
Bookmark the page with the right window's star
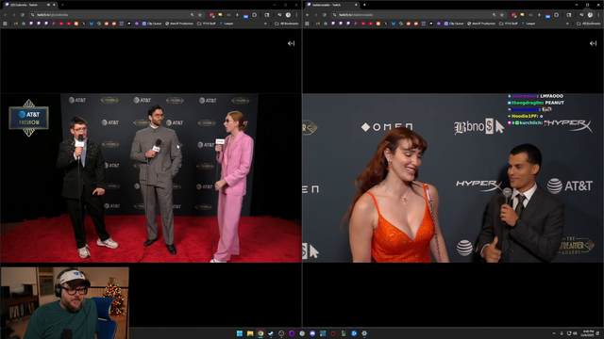tap(502, 15)
